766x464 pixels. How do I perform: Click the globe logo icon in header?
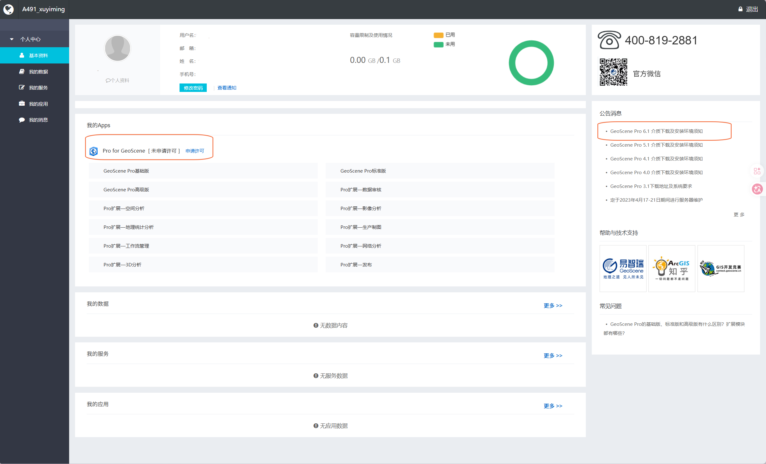click(x=9, y=9)
